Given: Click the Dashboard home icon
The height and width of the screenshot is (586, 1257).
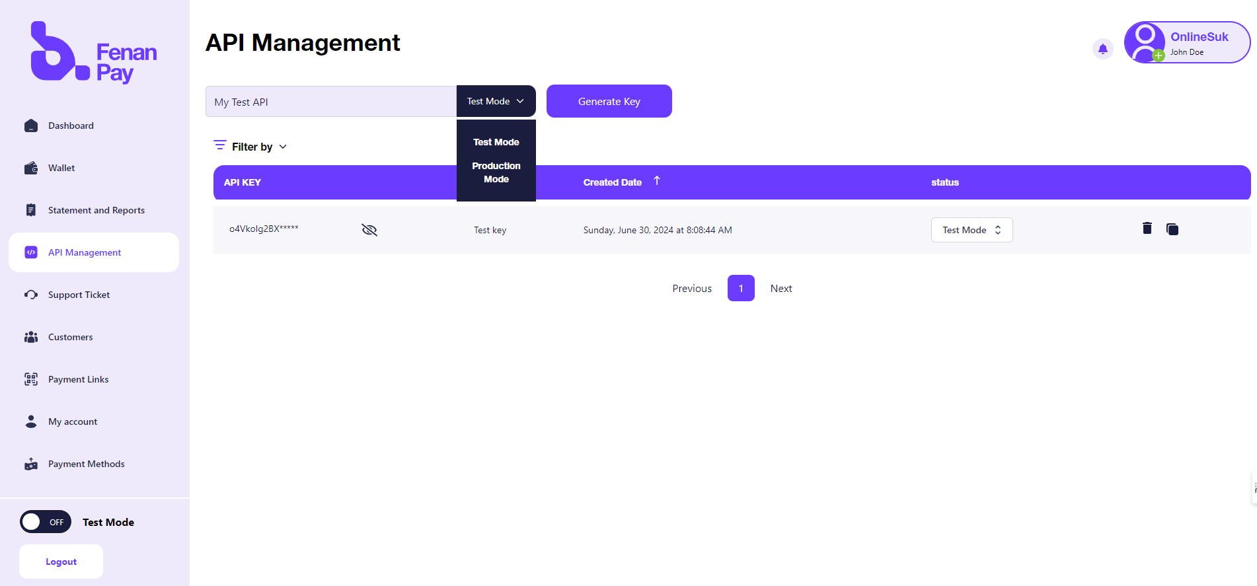Looking at the screenshot, I should point(31,126).
